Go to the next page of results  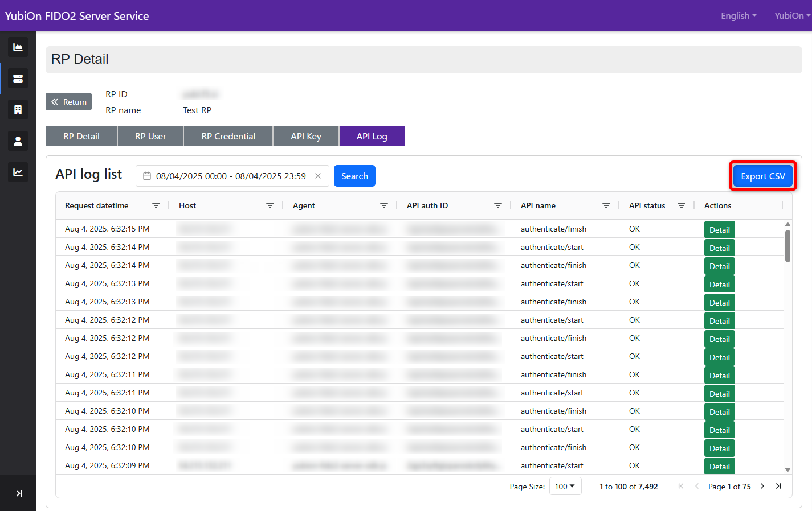(x=762, y=486)
